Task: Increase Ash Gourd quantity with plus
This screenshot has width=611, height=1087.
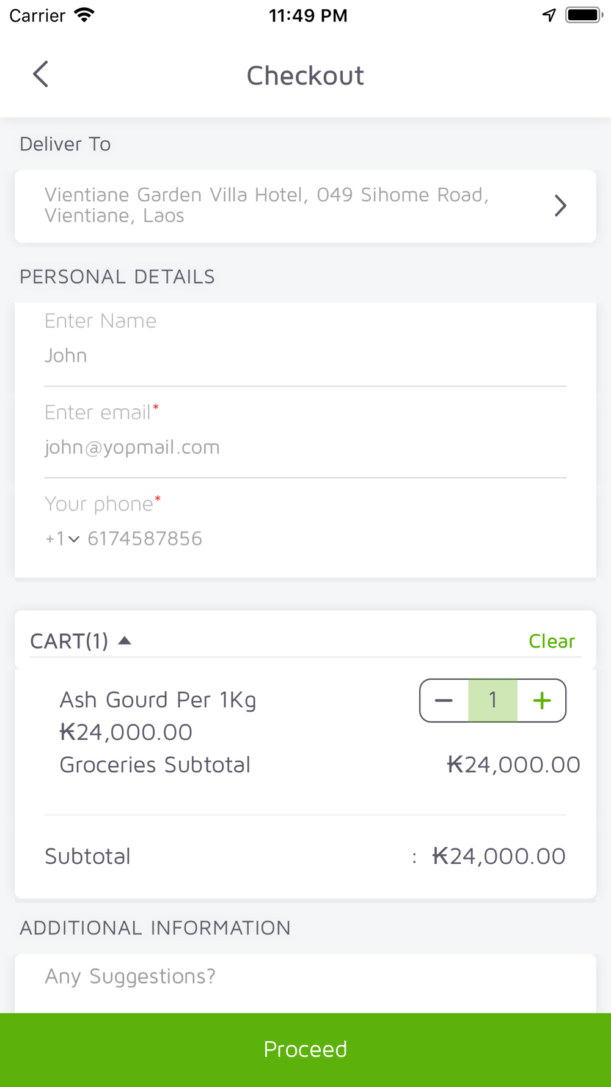Action: tap(541, 701)
